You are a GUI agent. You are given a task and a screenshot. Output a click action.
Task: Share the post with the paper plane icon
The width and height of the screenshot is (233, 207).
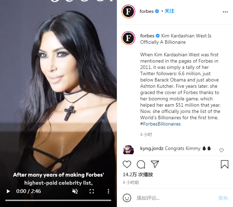pyautogui.click(x=155, y=164)
